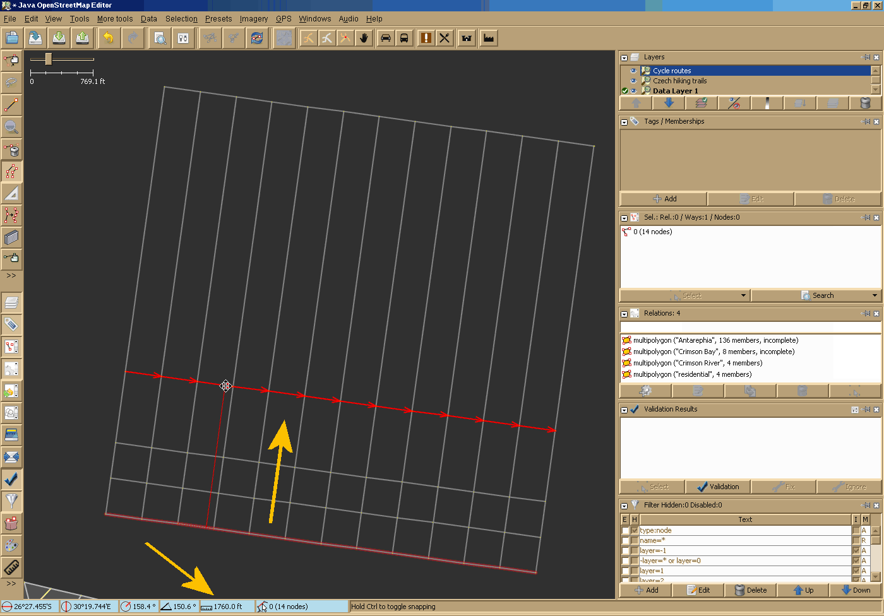The height and width of the screenshot is (616, 884).
Task: Toggle the Enable checkbox for name=* filter
Action: [625, 541]
